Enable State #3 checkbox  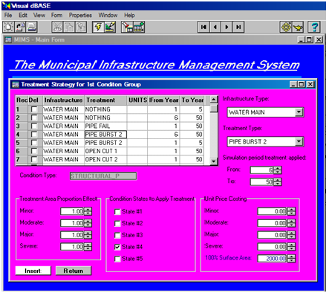coord(117,235)
